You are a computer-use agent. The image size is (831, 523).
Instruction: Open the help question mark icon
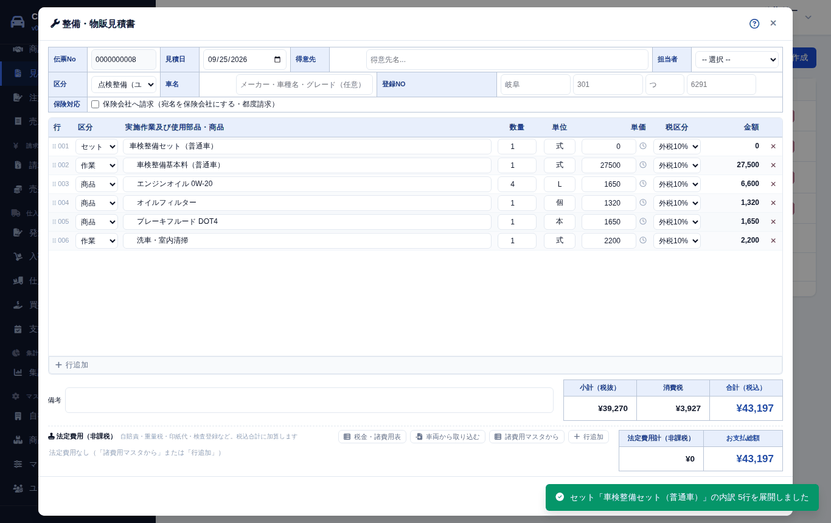tap(754, 24)
